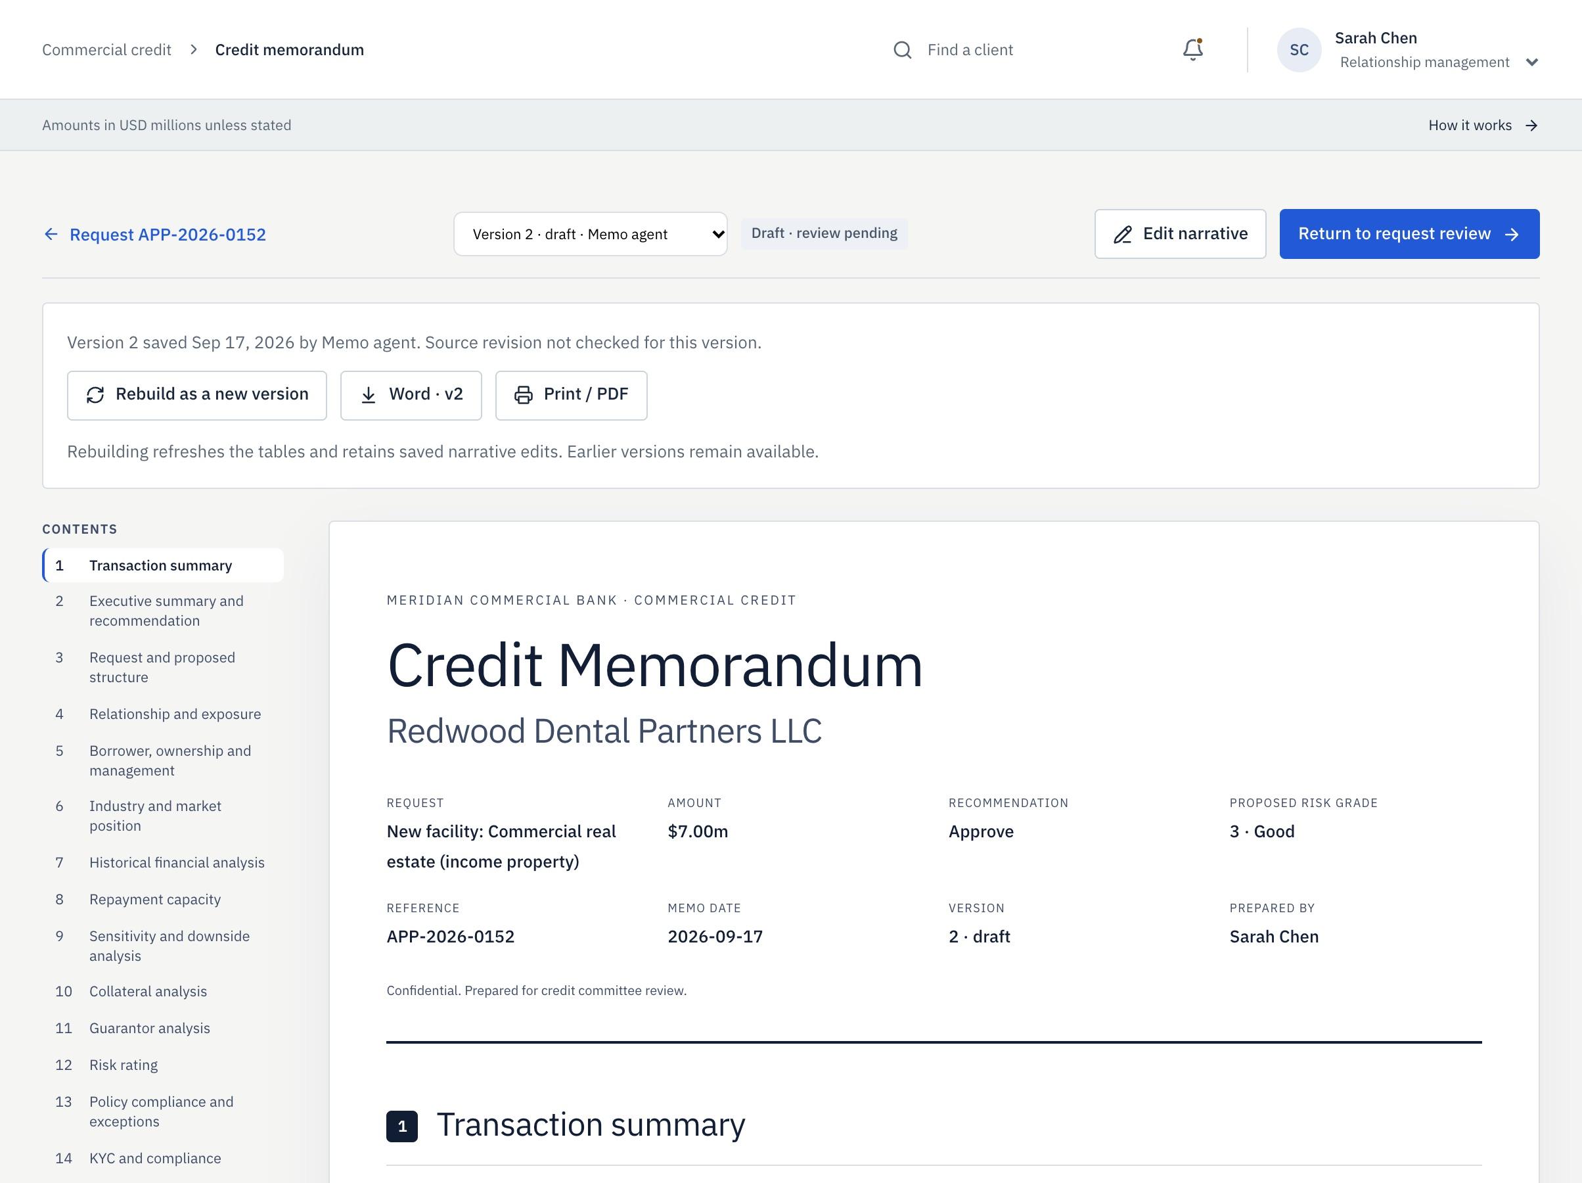
Task: Open Borrower, ownership and management section
Action: pos(163,760)
